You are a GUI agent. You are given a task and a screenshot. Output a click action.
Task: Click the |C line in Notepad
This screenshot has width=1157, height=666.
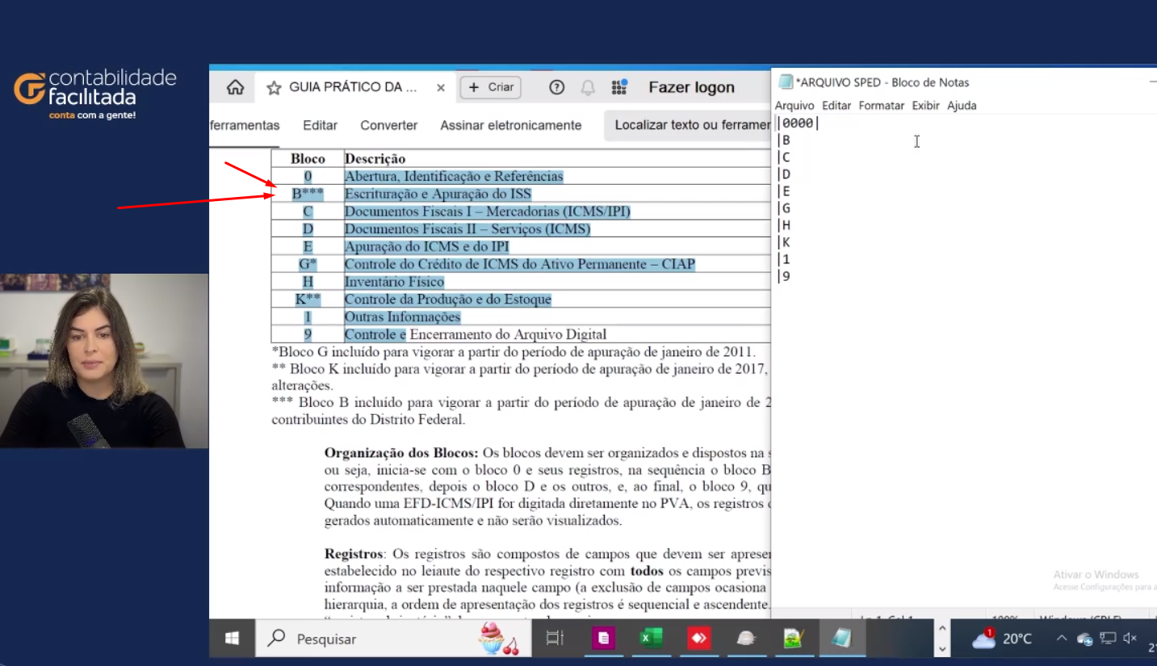[x=783, y=157]
